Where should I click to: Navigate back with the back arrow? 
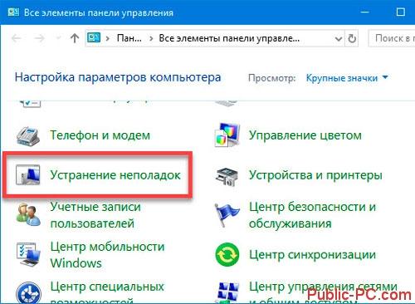pyautogui.click(x=17, y=38)
